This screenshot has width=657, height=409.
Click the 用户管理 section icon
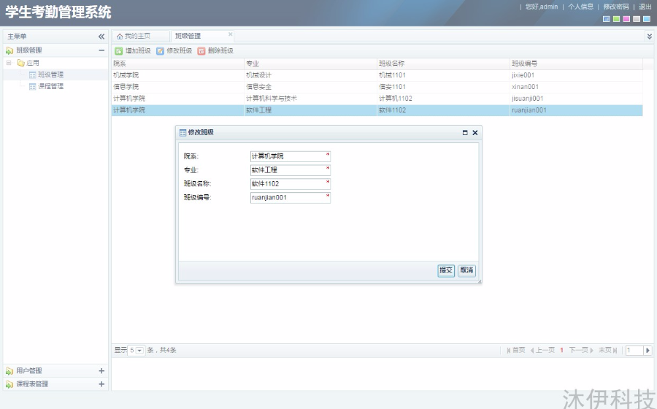pos(9,371)
